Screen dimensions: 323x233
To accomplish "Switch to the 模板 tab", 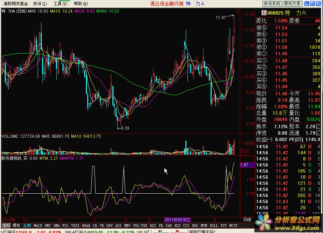I will tap(16, 226).
